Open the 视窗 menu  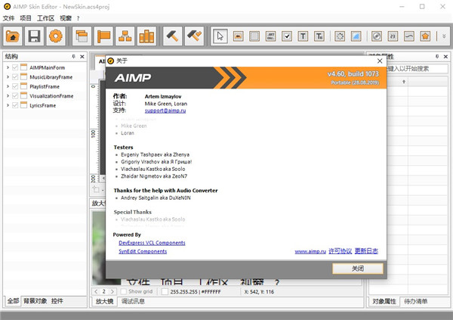coord(66,18)
